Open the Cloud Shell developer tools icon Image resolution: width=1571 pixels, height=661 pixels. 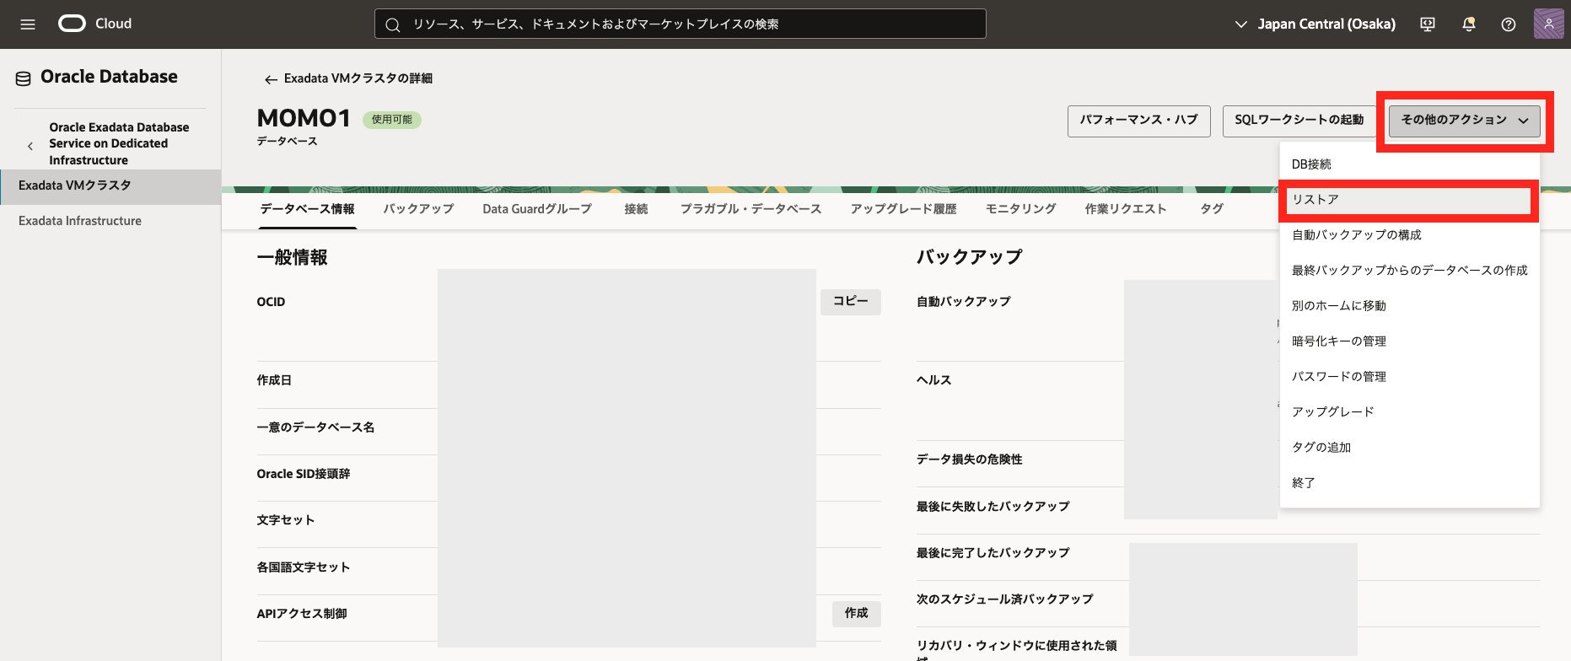tap(1428, 24)
